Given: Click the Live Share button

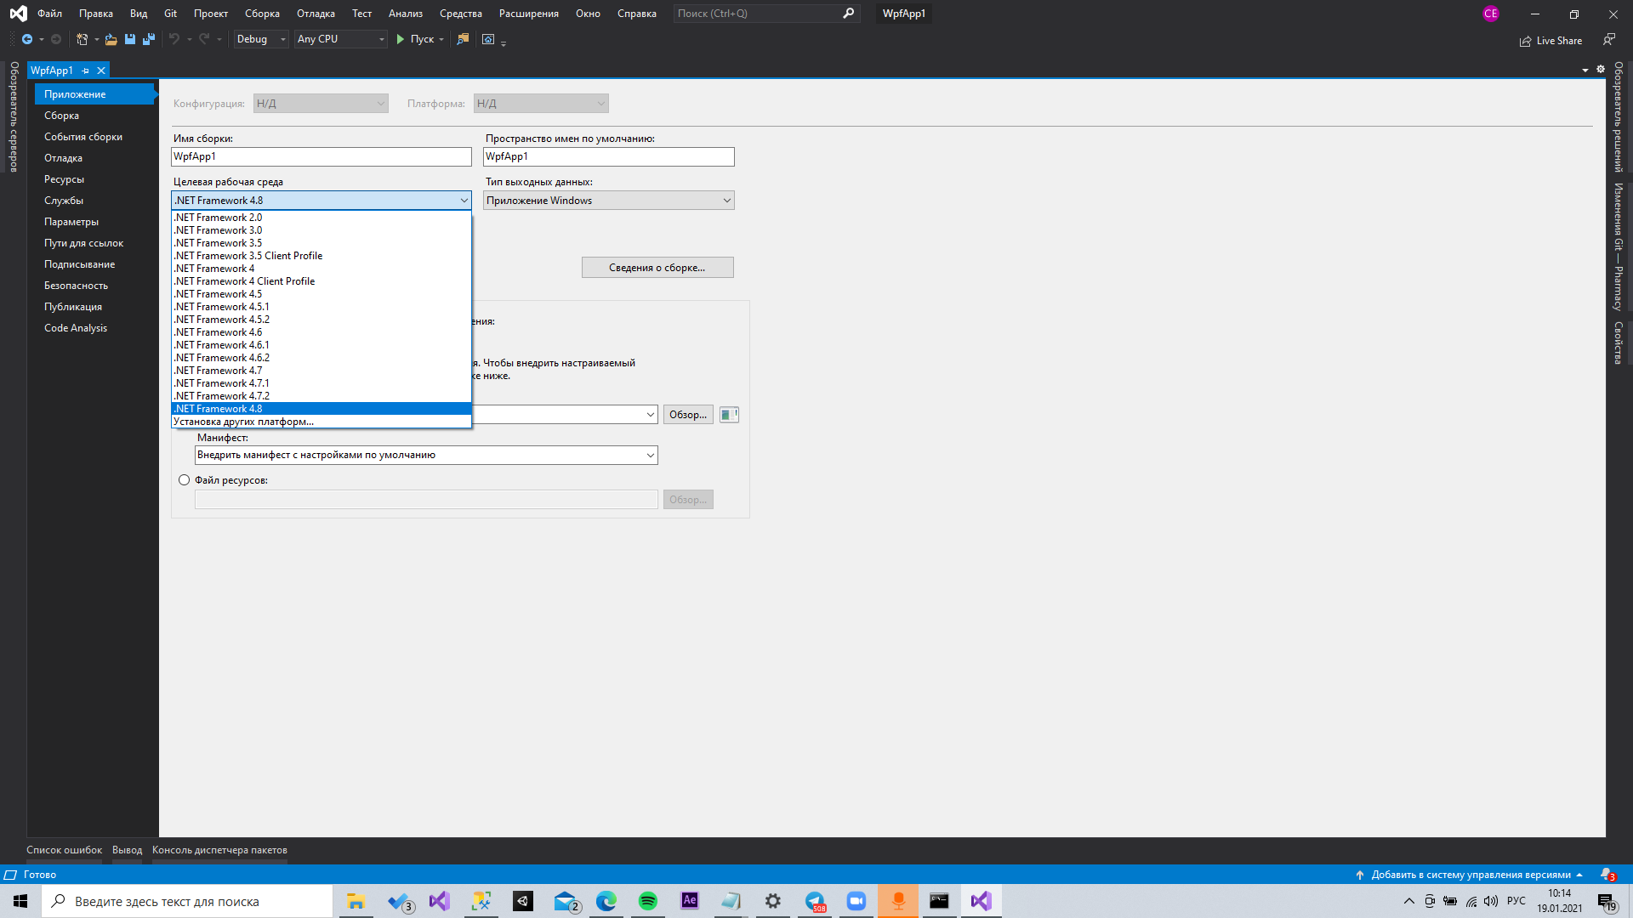Looking at the screenshot, I should click(x=1550, y=41).
